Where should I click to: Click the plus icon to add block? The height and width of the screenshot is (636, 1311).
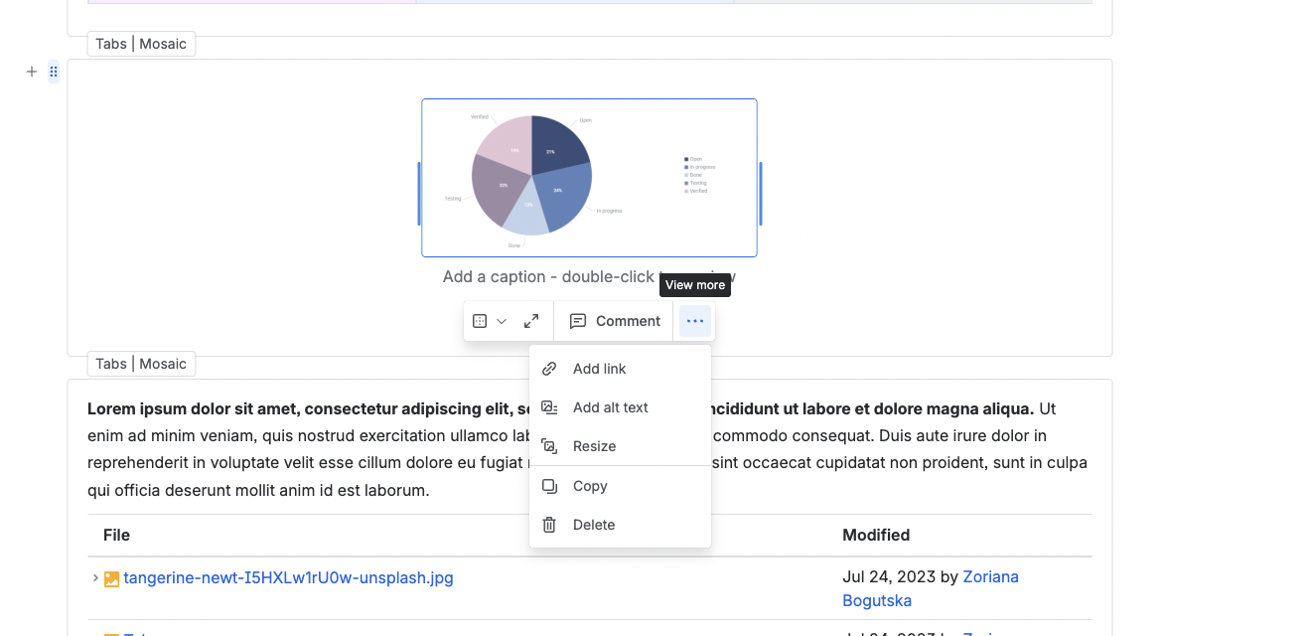tap(32, 72)
